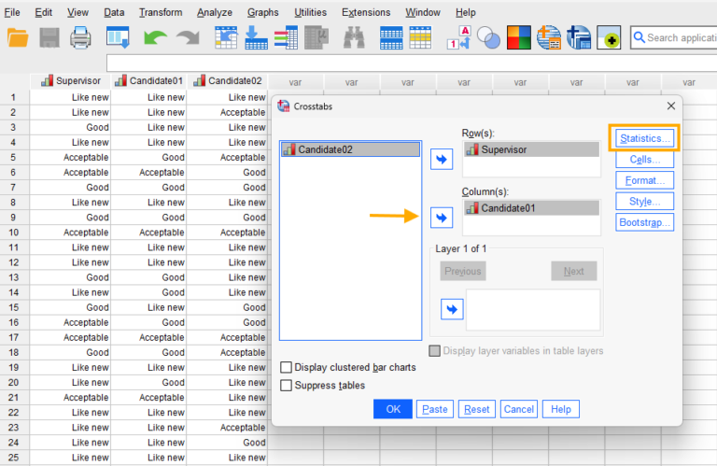Select the Candidate01 column header
Viewport: 717px width, 466px height.
point(148,81)
